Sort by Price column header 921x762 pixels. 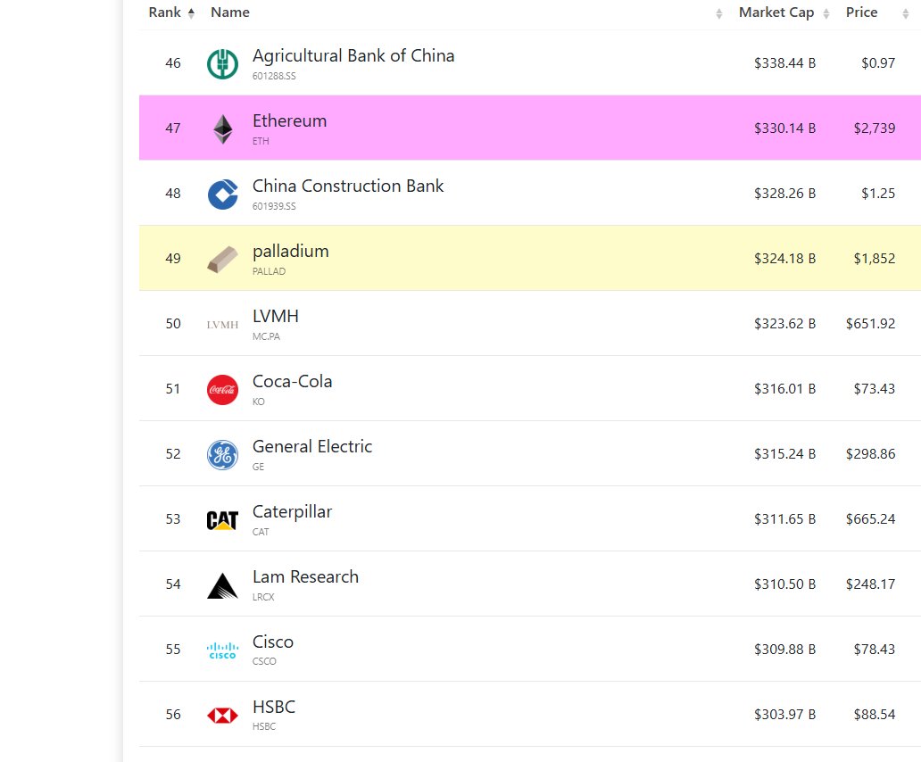[862, 12]
